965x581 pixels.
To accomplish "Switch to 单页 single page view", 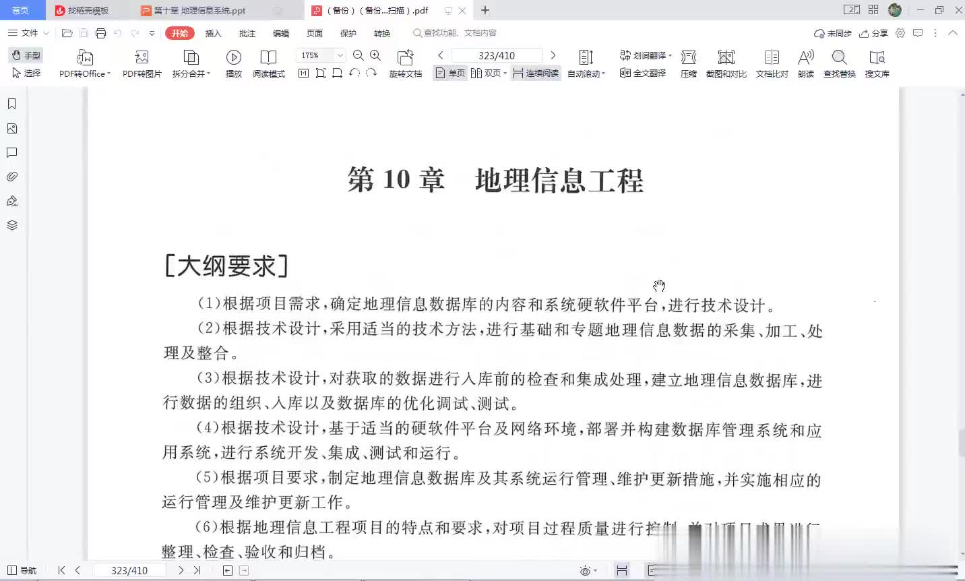I will pyautogui.click(x=450, y=73).
